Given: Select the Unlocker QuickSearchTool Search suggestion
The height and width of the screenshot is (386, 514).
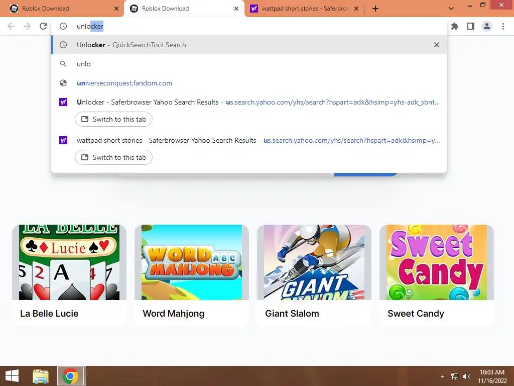Looking at the screenshot, I should [249, 45].
